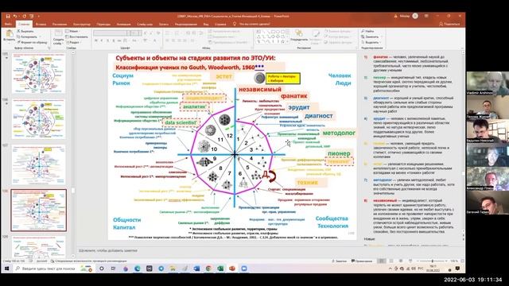Paste clipboard content with Вставить
Screen dimensions: 509x286
click(9, 36)
